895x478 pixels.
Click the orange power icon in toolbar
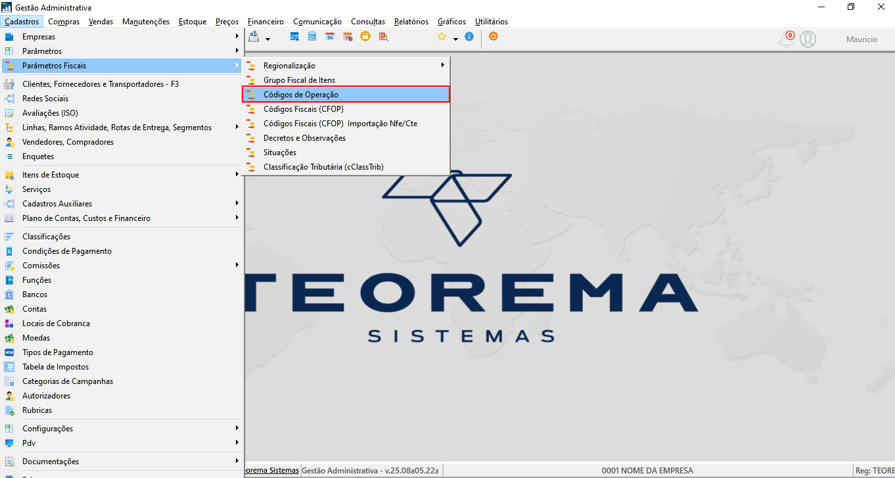(x=493, y=36)
